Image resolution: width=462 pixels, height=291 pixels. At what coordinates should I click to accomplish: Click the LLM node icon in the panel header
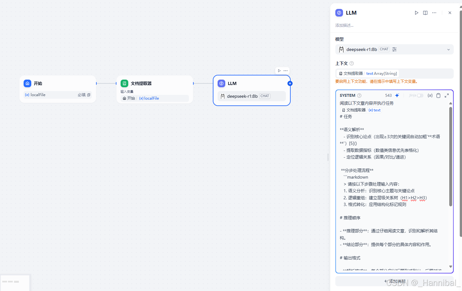(339, 13)
